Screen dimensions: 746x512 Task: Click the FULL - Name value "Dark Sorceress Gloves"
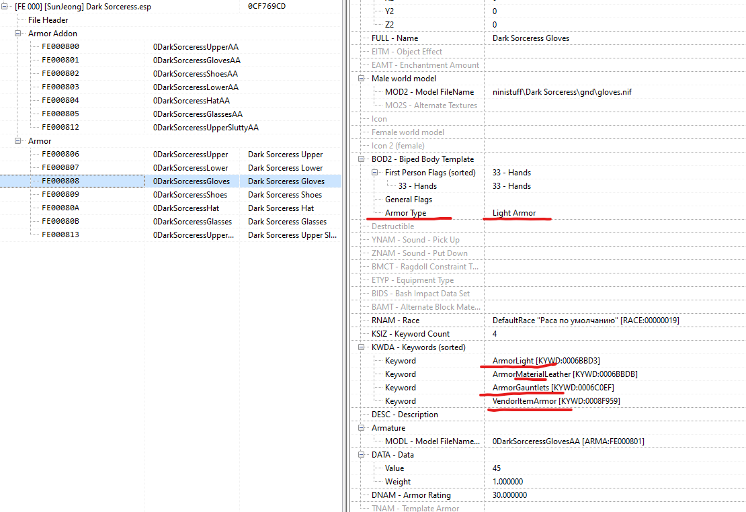pos(530,38)
